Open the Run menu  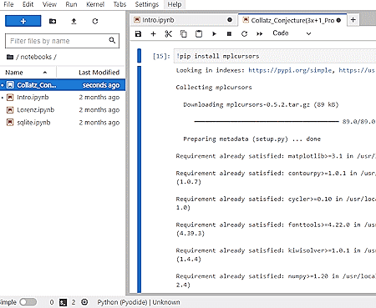click(x=71, y=4)
